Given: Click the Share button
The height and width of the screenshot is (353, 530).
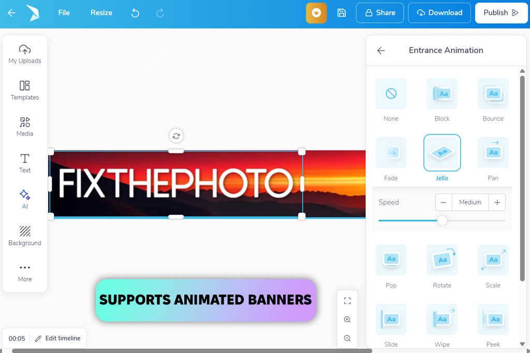Looking at the screenshot, I should tap(379, 13).
